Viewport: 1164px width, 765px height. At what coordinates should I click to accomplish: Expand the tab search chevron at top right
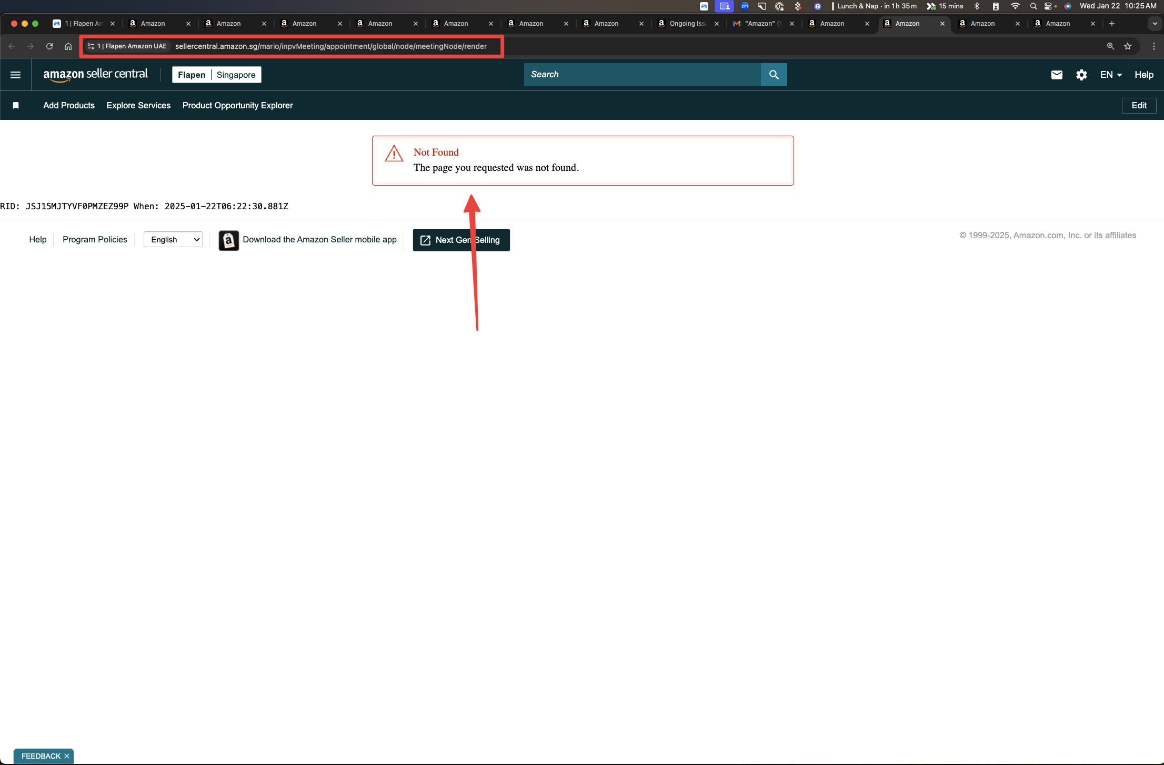coord(1155,24)
